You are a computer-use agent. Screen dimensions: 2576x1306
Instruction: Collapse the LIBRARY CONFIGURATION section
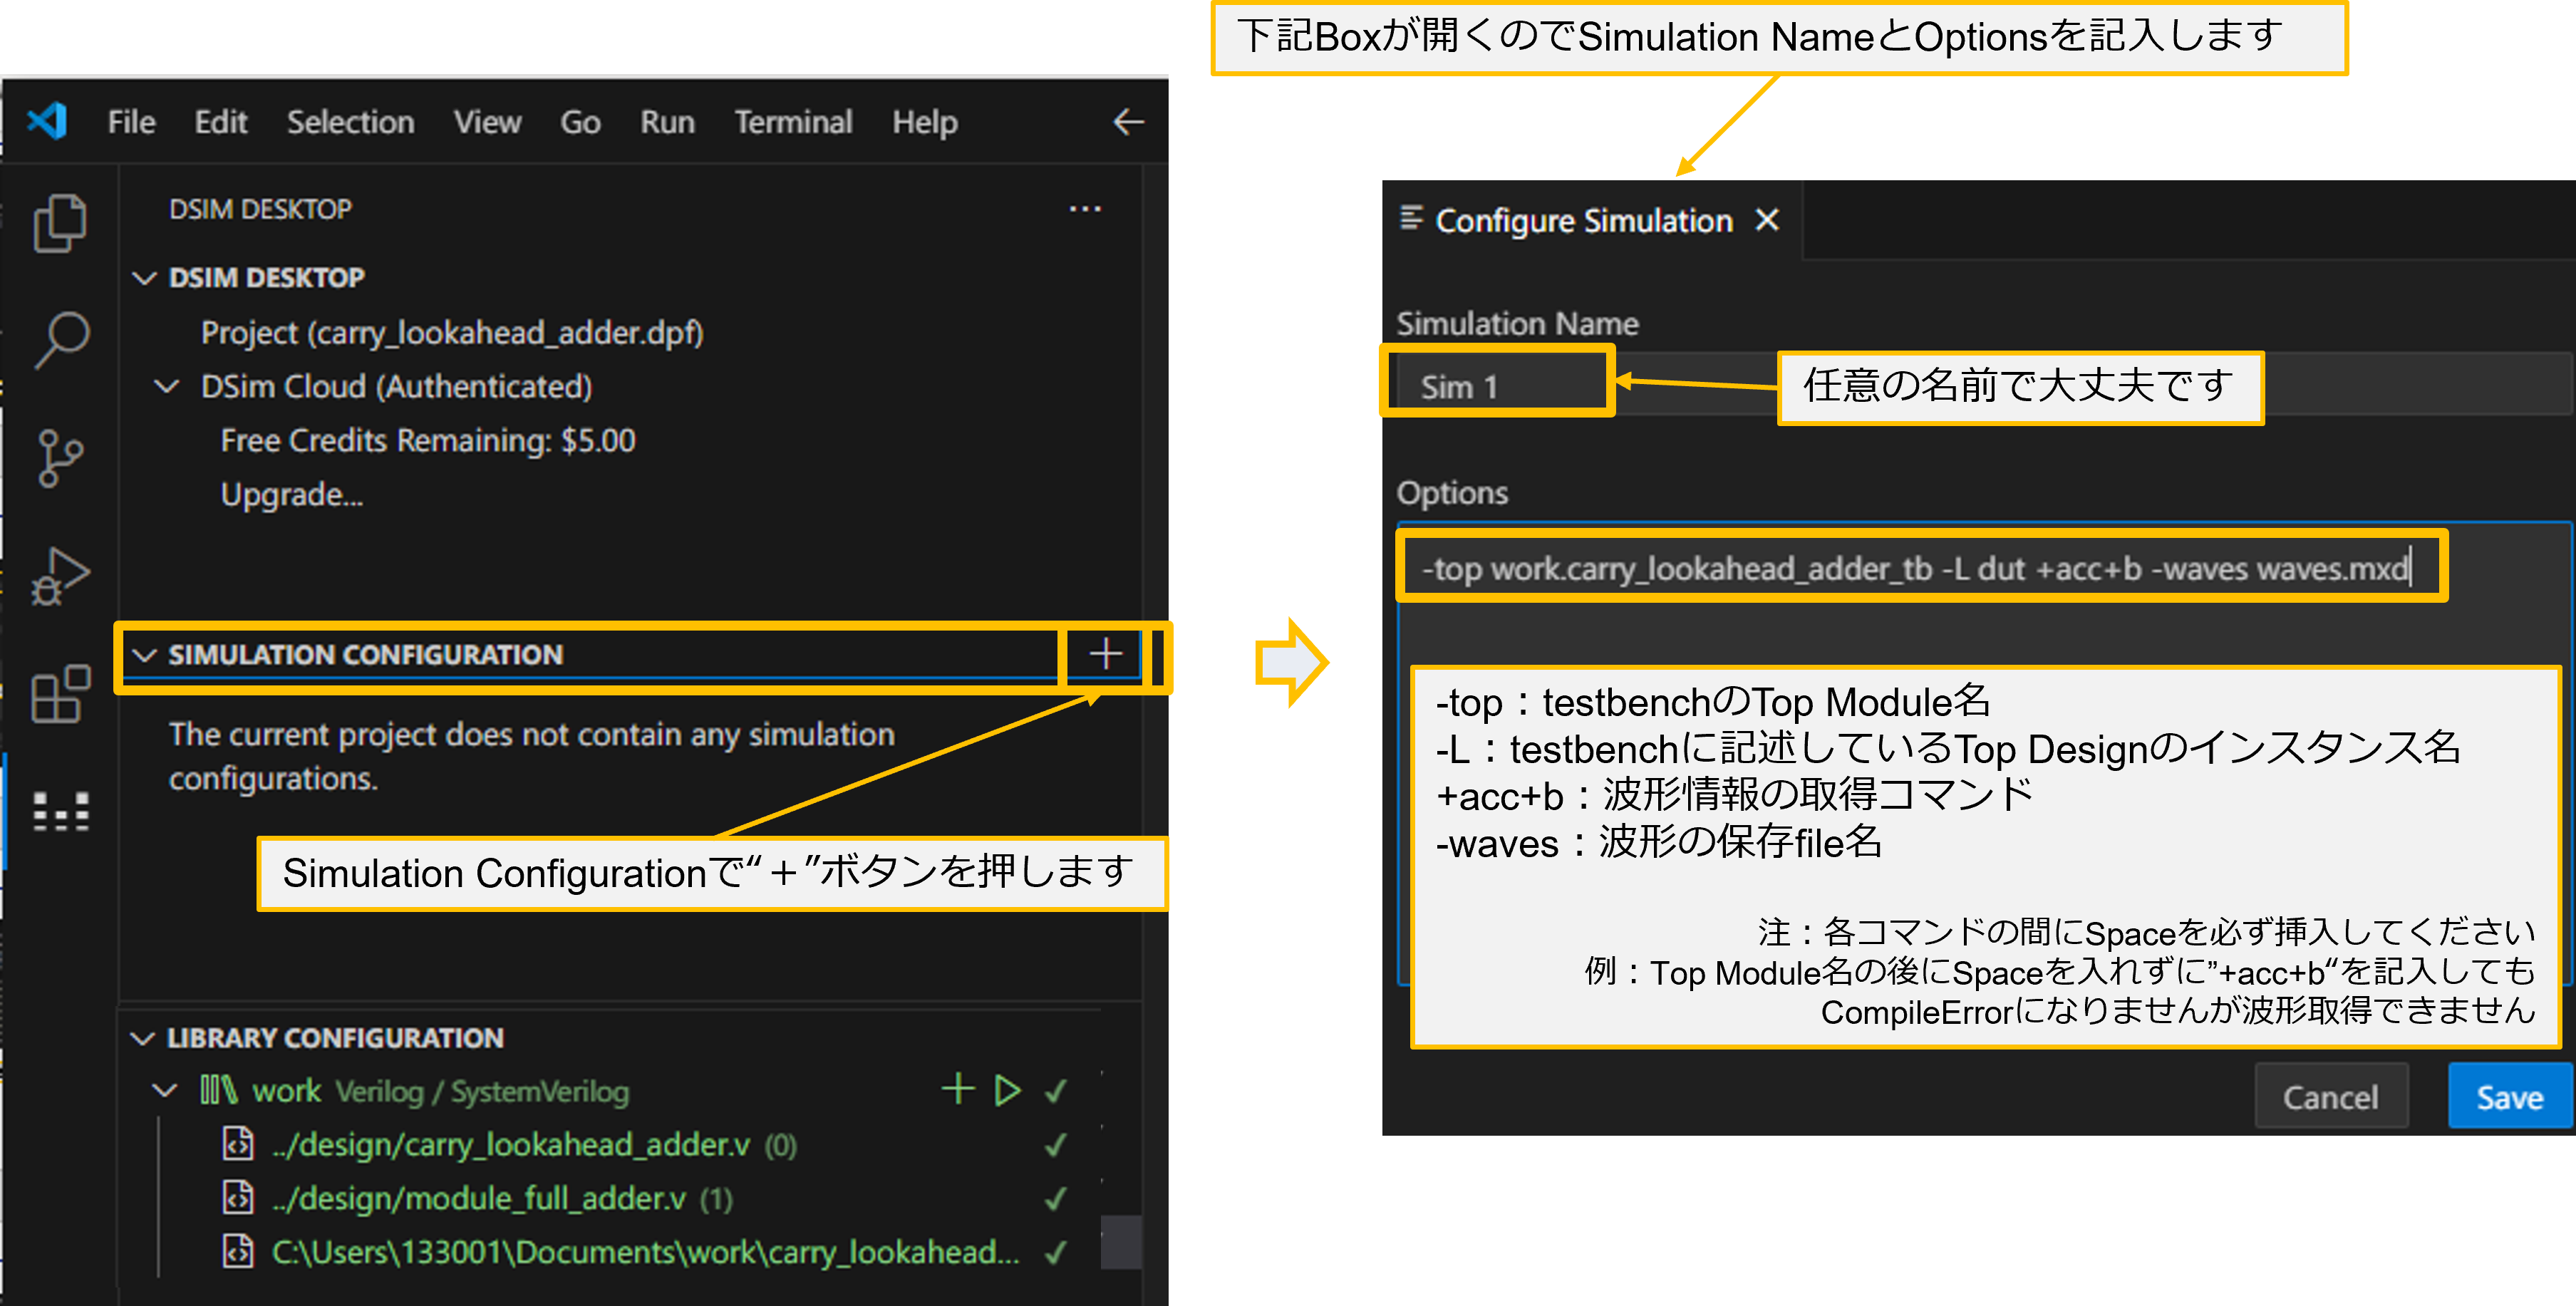pos(143,1038)
